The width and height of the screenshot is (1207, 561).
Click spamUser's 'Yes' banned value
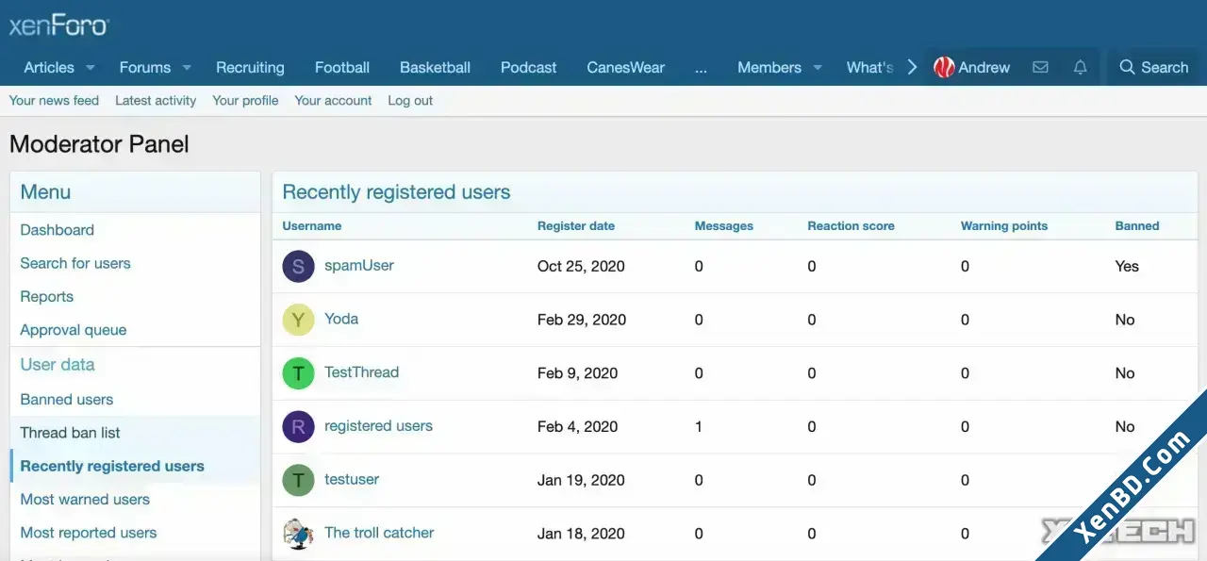pos(1127,267)
